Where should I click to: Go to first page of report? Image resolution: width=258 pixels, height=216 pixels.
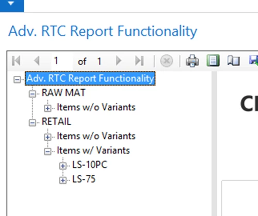17,61
